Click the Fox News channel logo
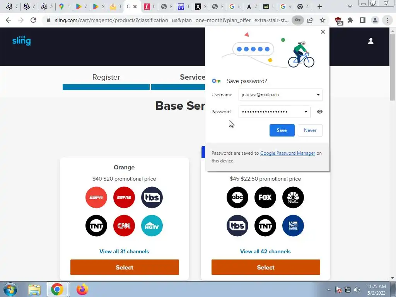396x297 pixels. pyautogui.click(x=293, y=226)
